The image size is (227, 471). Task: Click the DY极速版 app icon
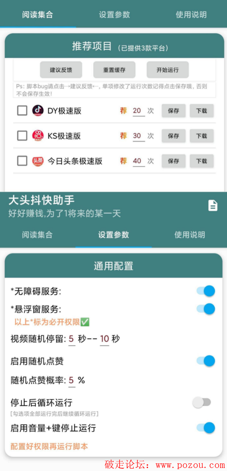pos(38,111)
